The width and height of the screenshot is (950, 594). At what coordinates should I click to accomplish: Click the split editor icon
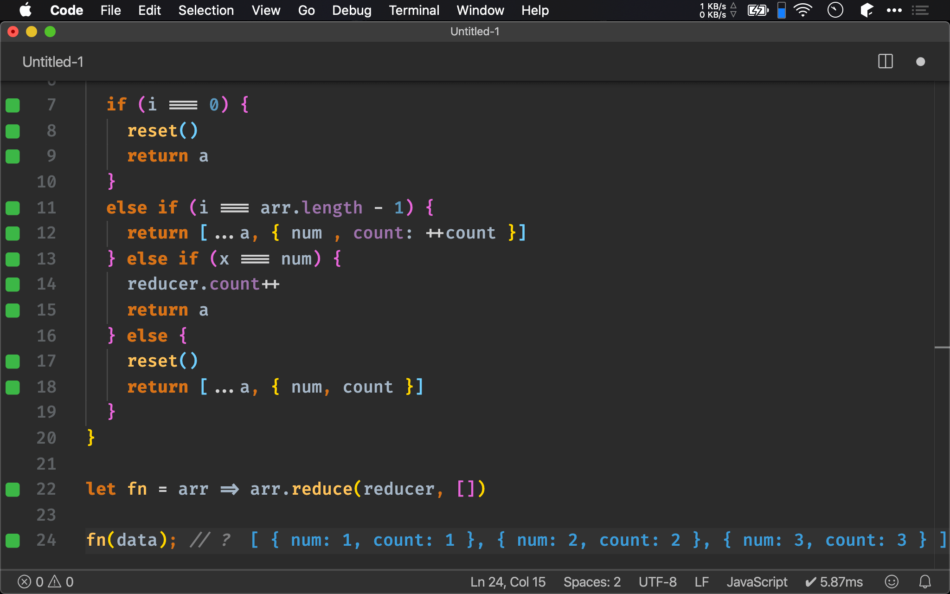click(885, 62)
